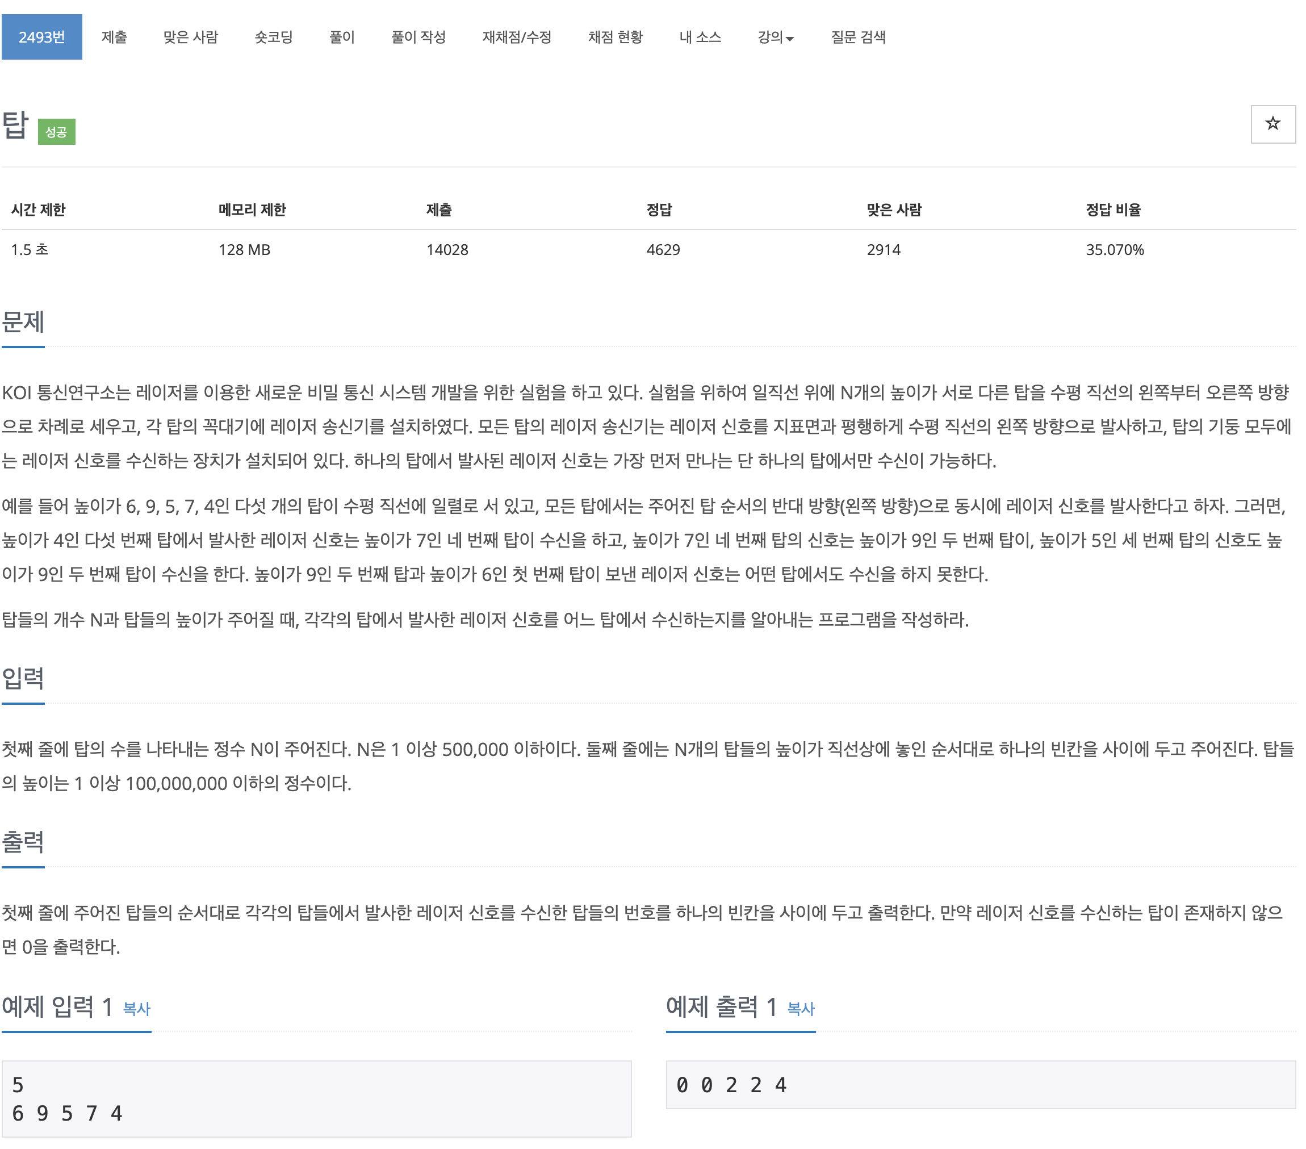Click the 제출 column header in stats table
Viewport: 1306px width, 1149px height.
pos(438,210)
